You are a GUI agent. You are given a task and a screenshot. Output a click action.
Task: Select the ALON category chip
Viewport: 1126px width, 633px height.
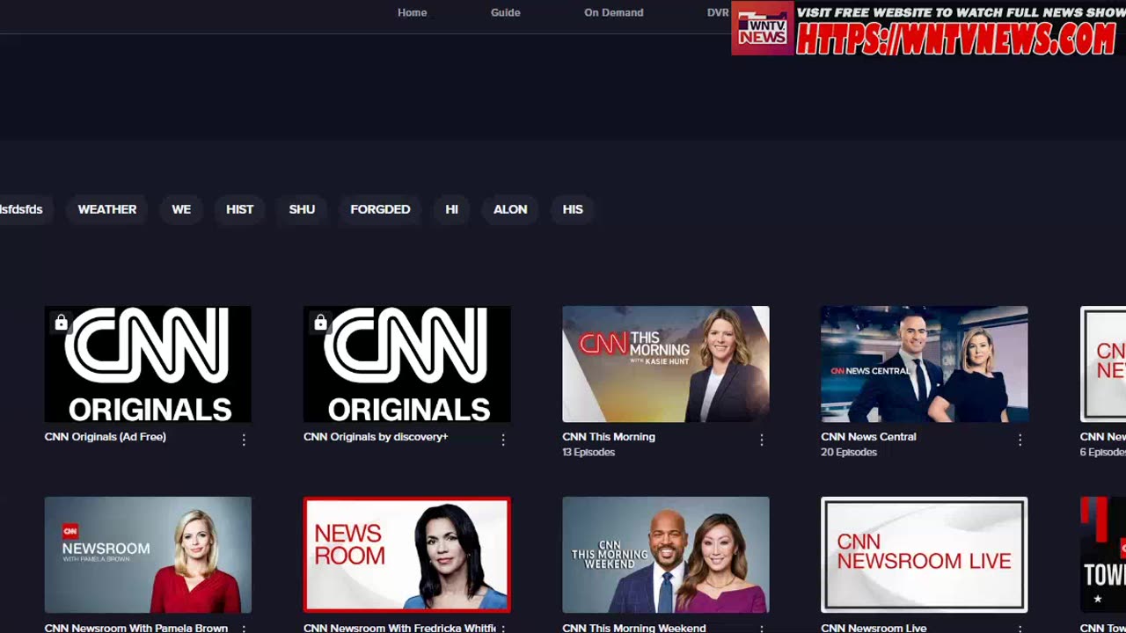click(510, 209)
